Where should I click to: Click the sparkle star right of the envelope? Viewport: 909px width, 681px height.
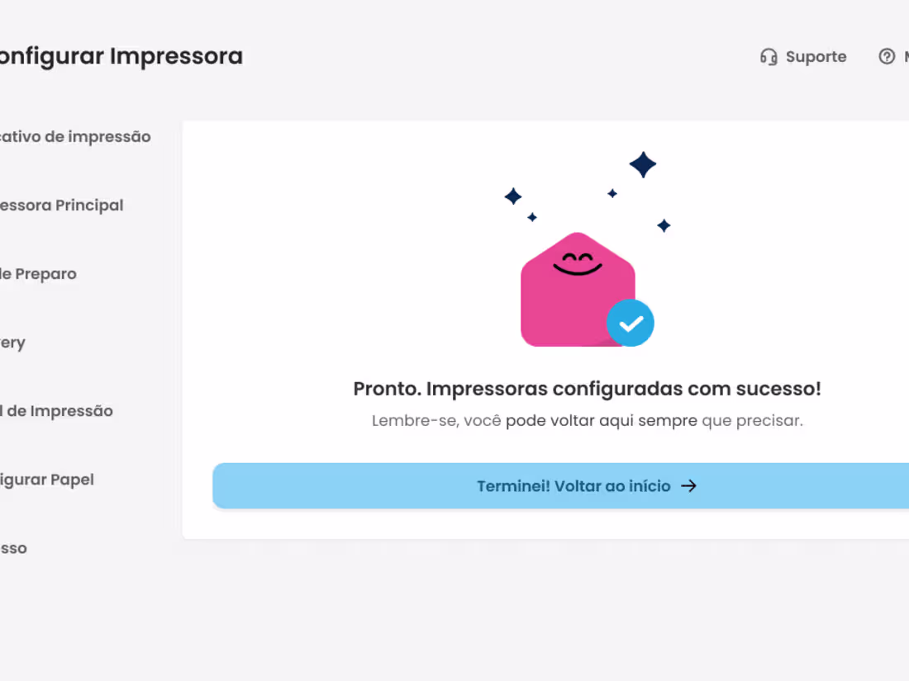click(x=664, y=225)
